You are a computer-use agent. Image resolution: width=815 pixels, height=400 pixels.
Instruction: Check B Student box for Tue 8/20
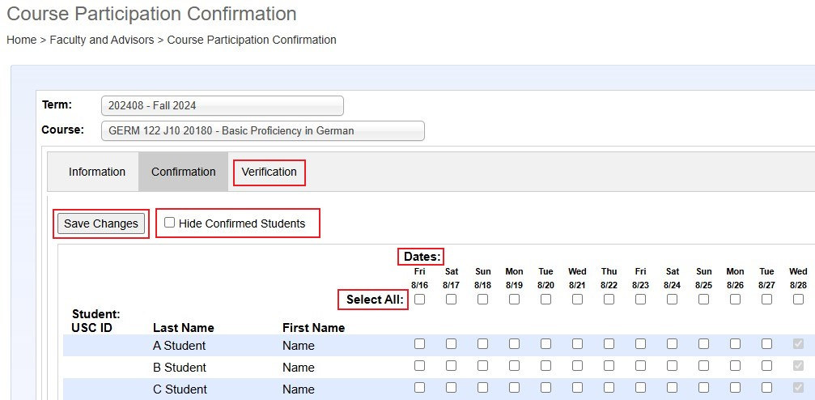pyautogui.click(x=545, y=366)
